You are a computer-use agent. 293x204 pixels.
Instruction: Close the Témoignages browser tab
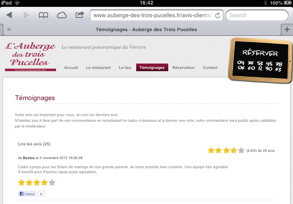pos(9,29)
